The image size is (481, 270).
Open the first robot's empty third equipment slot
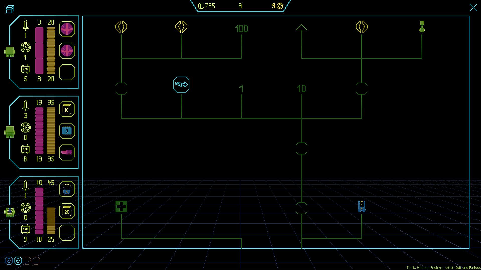(x=67, y=72)
